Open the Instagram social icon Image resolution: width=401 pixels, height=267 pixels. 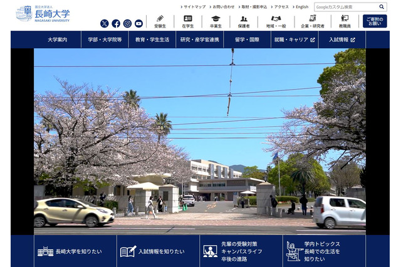(127, 24)
